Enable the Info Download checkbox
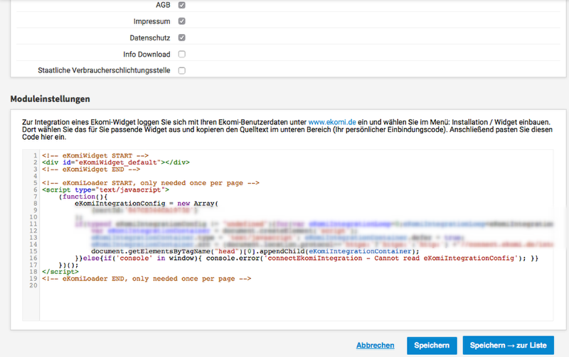This screenshot has width=569, height=357. (x=181, y=54)
